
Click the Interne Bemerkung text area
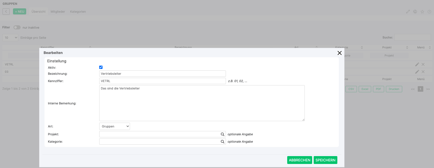coord(202,103)
